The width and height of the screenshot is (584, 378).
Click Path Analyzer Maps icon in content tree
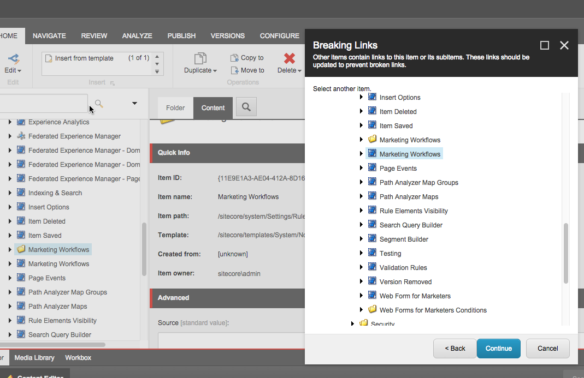tap(21, 306)
